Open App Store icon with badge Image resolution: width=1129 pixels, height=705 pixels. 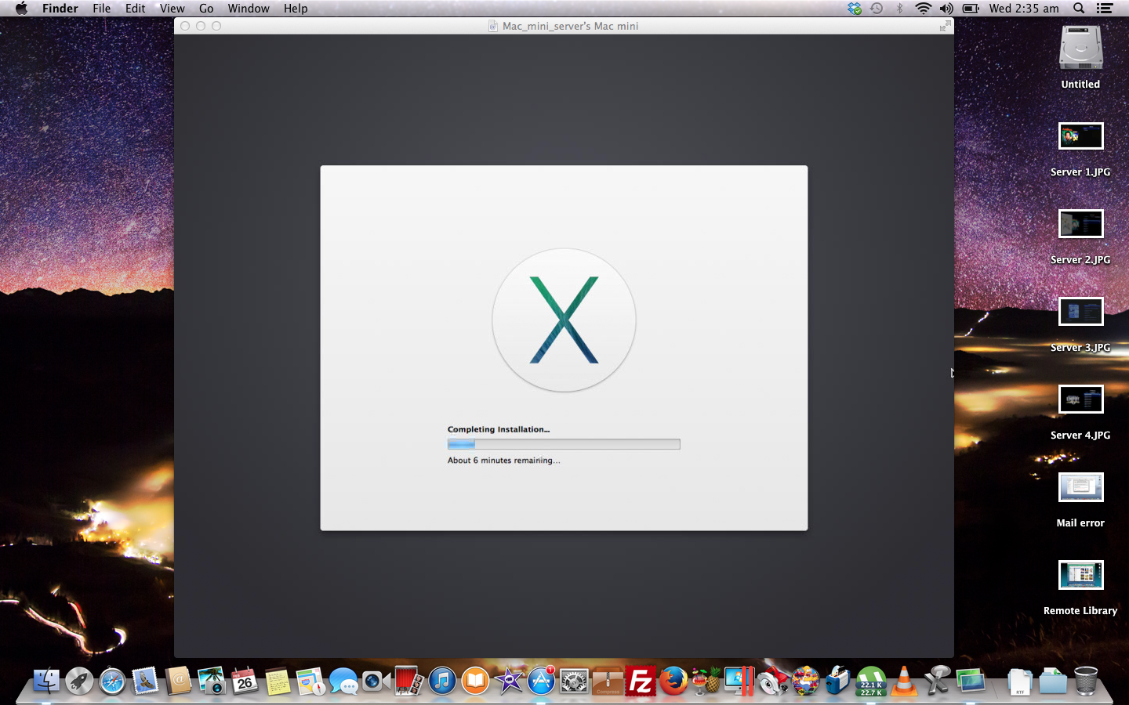pos(541,681)
